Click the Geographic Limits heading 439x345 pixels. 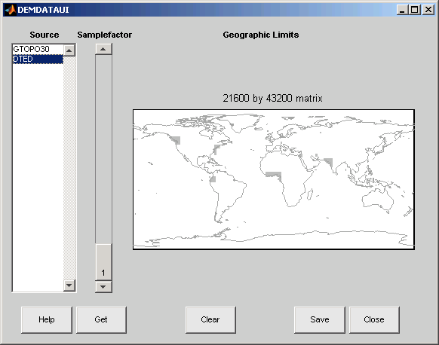[261, 35]
